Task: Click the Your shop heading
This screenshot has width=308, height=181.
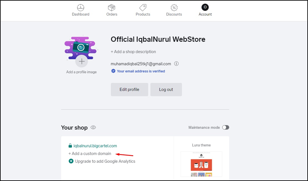Action: coord(74,128)
